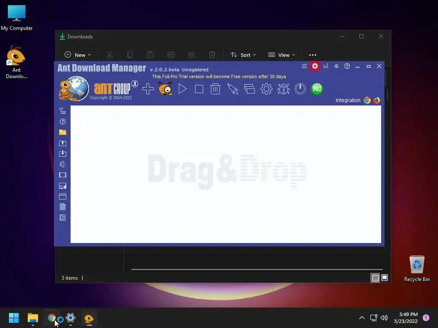The image size is (438, 328).
Task: Select the Recycle Bin desktop icon
Action: click(417, 269)
